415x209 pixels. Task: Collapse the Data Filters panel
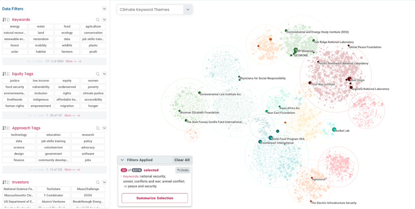tap(104, 9)
